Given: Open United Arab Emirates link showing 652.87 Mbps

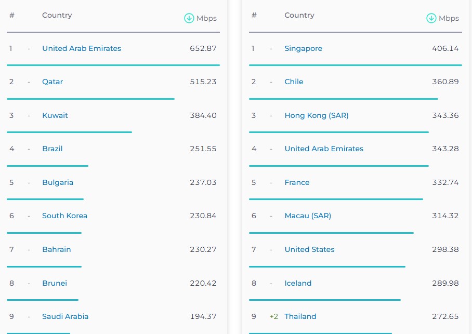Looking at the screenshot, I should coord(82,48).
